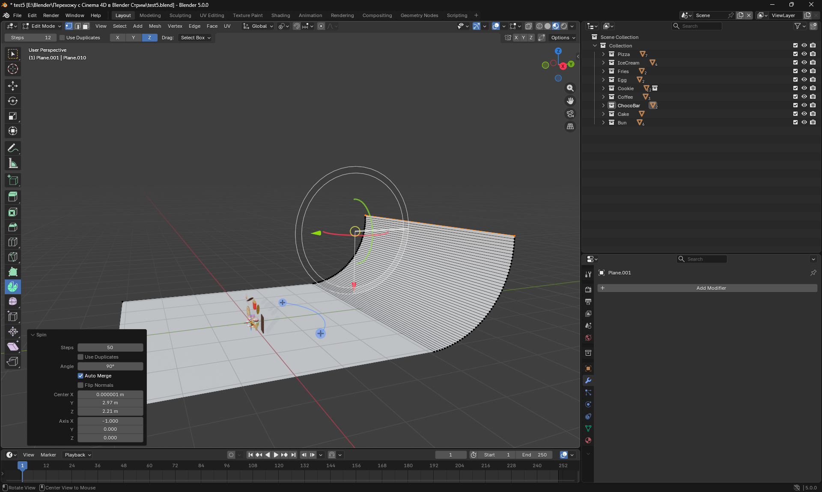Image resolution: width=822 pixels, height=492 pixels.
Task: Expand the Pizza collection
Action: coord(603,54)
